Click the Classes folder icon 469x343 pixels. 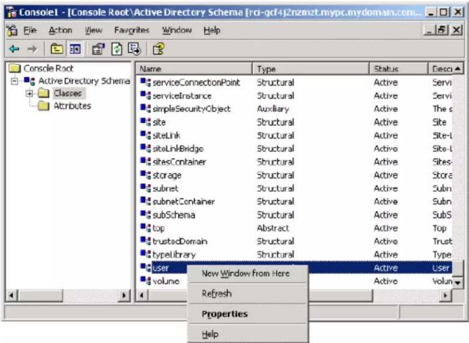(x=44, y=93)
